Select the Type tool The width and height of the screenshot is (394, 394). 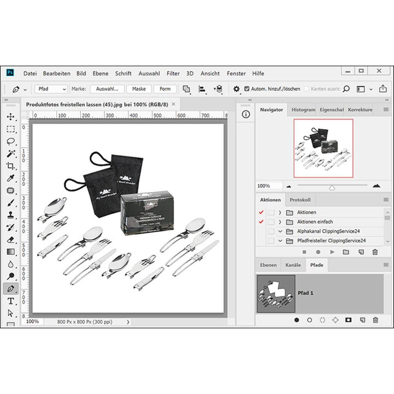pos(11,301)
